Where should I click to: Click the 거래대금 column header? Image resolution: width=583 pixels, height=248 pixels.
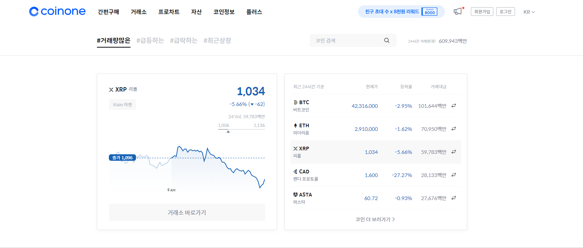coord(438,87)
